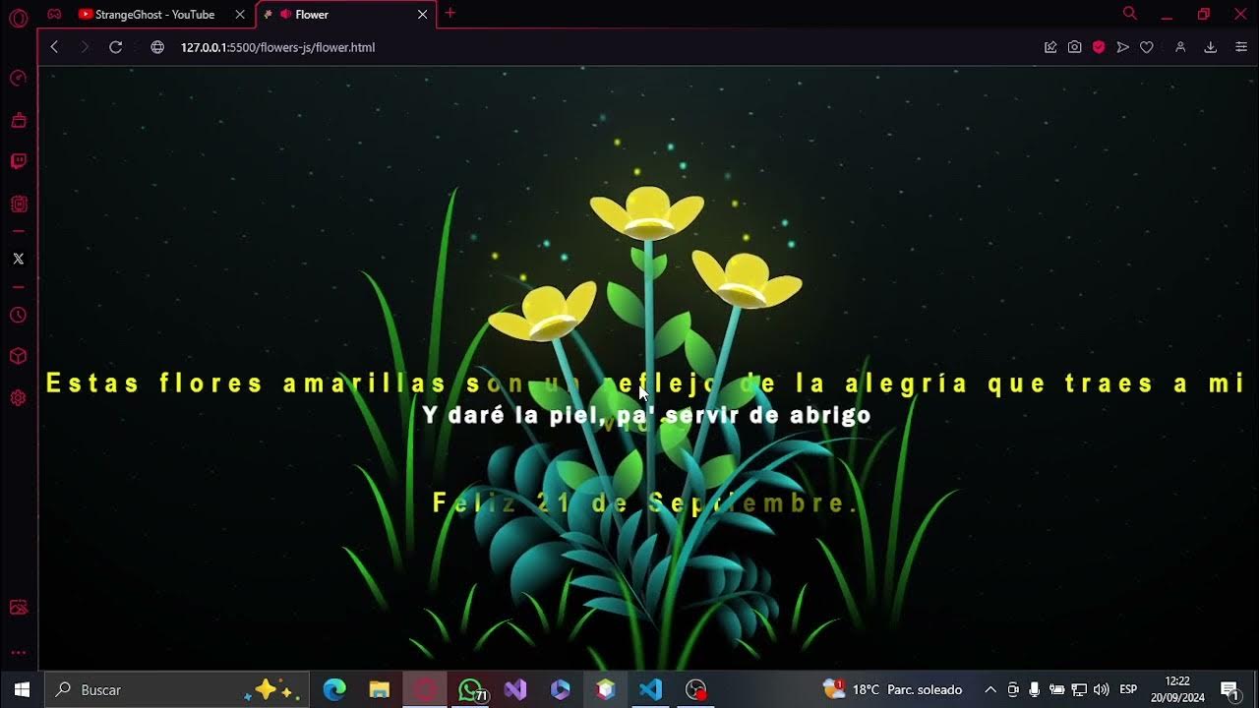The height and width of the screenshot is (708, 1259).
Task: Click Opera GX taskbar icon
Action: pos(425,689)
